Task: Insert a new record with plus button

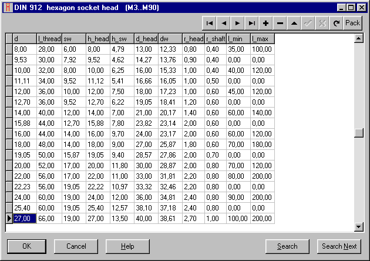Action: coord(266,24)
